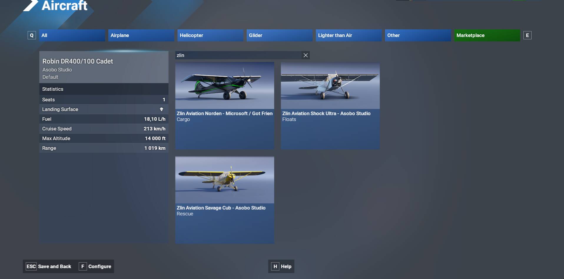Click the E next-tab key icon
Viewport: 564px width, 279px height.
(527, 35)
